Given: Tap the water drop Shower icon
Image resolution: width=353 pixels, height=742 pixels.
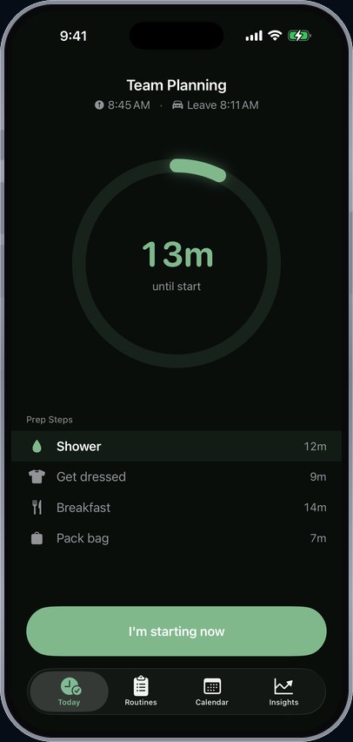Looking at the screenshot, I should click(37, 446).
